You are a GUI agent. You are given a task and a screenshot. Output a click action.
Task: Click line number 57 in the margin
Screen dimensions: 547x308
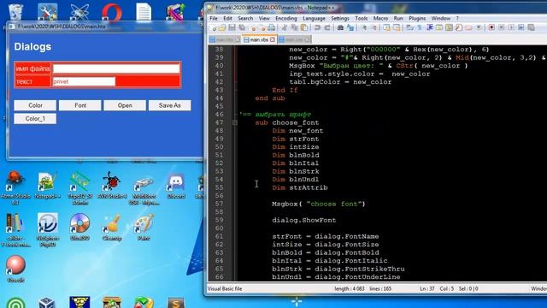pos(219,204)
